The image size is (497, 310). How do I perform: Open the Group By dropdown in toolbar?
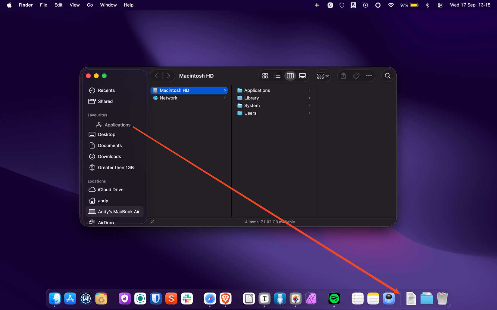click(x=323, y=76)
